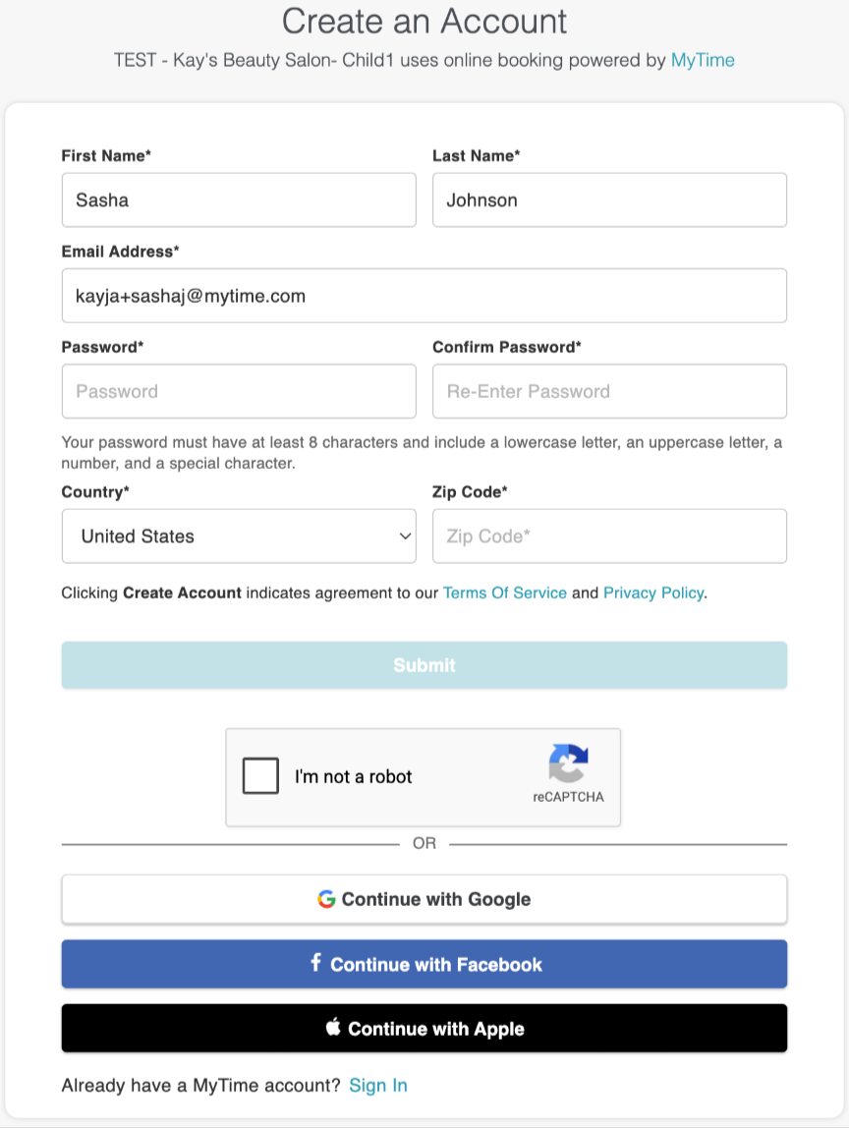The image size is (849, 1128).
Task: Focus the Last Name field containing Johnson
Action: [x=609, y=200]
